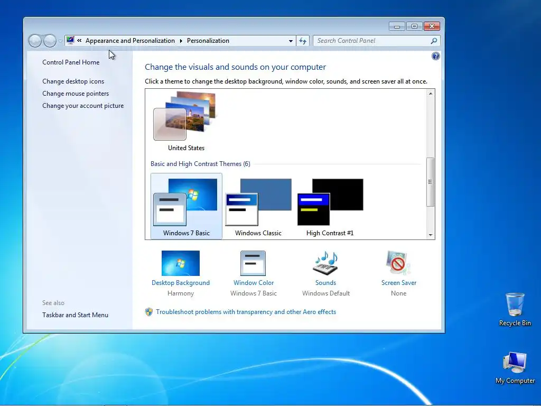Open the Desktop Background icon
541x406 pixels.
point(181,263)
